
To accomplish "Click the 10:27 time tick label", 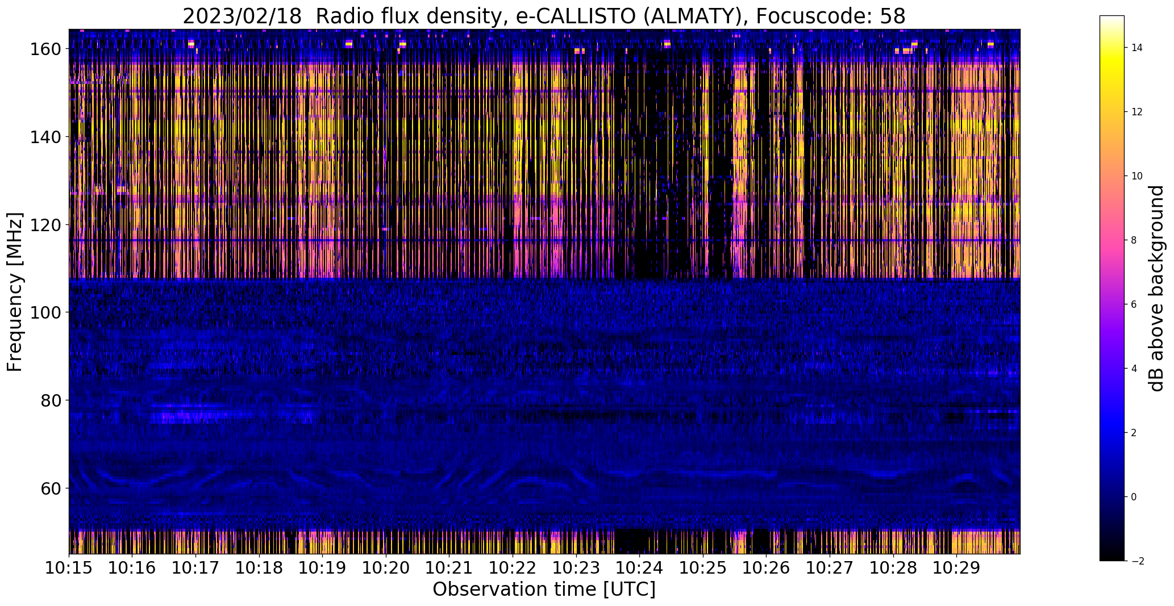I will point(830,568).
